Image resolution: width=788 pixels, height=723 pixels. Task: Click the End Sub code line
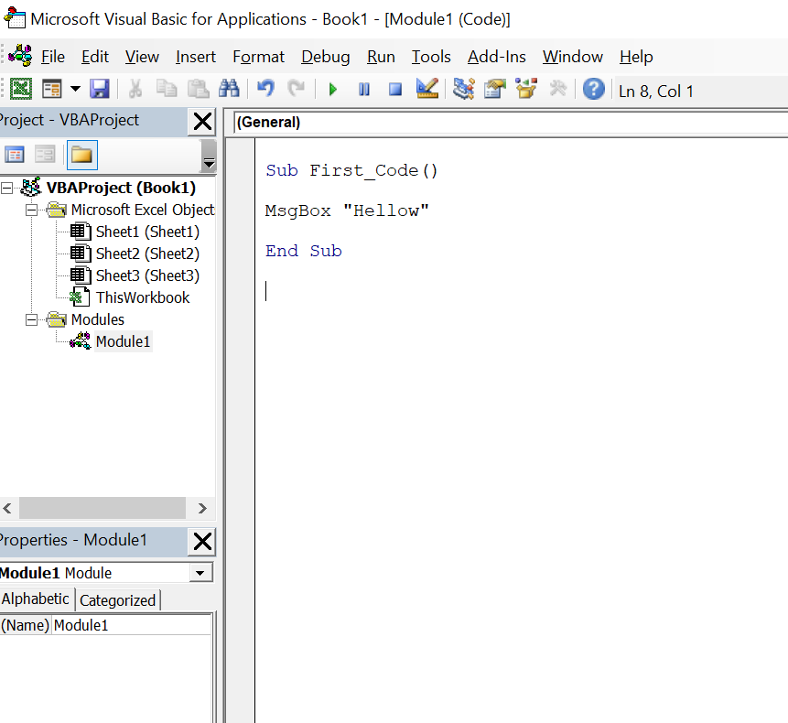coord(304,251)
